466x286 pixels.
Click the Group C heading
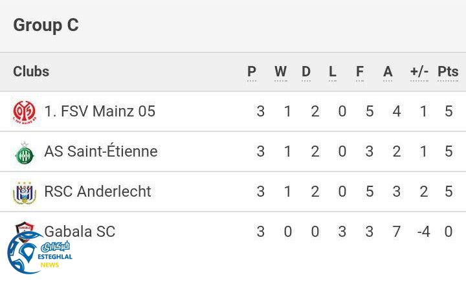pos(46,25)
